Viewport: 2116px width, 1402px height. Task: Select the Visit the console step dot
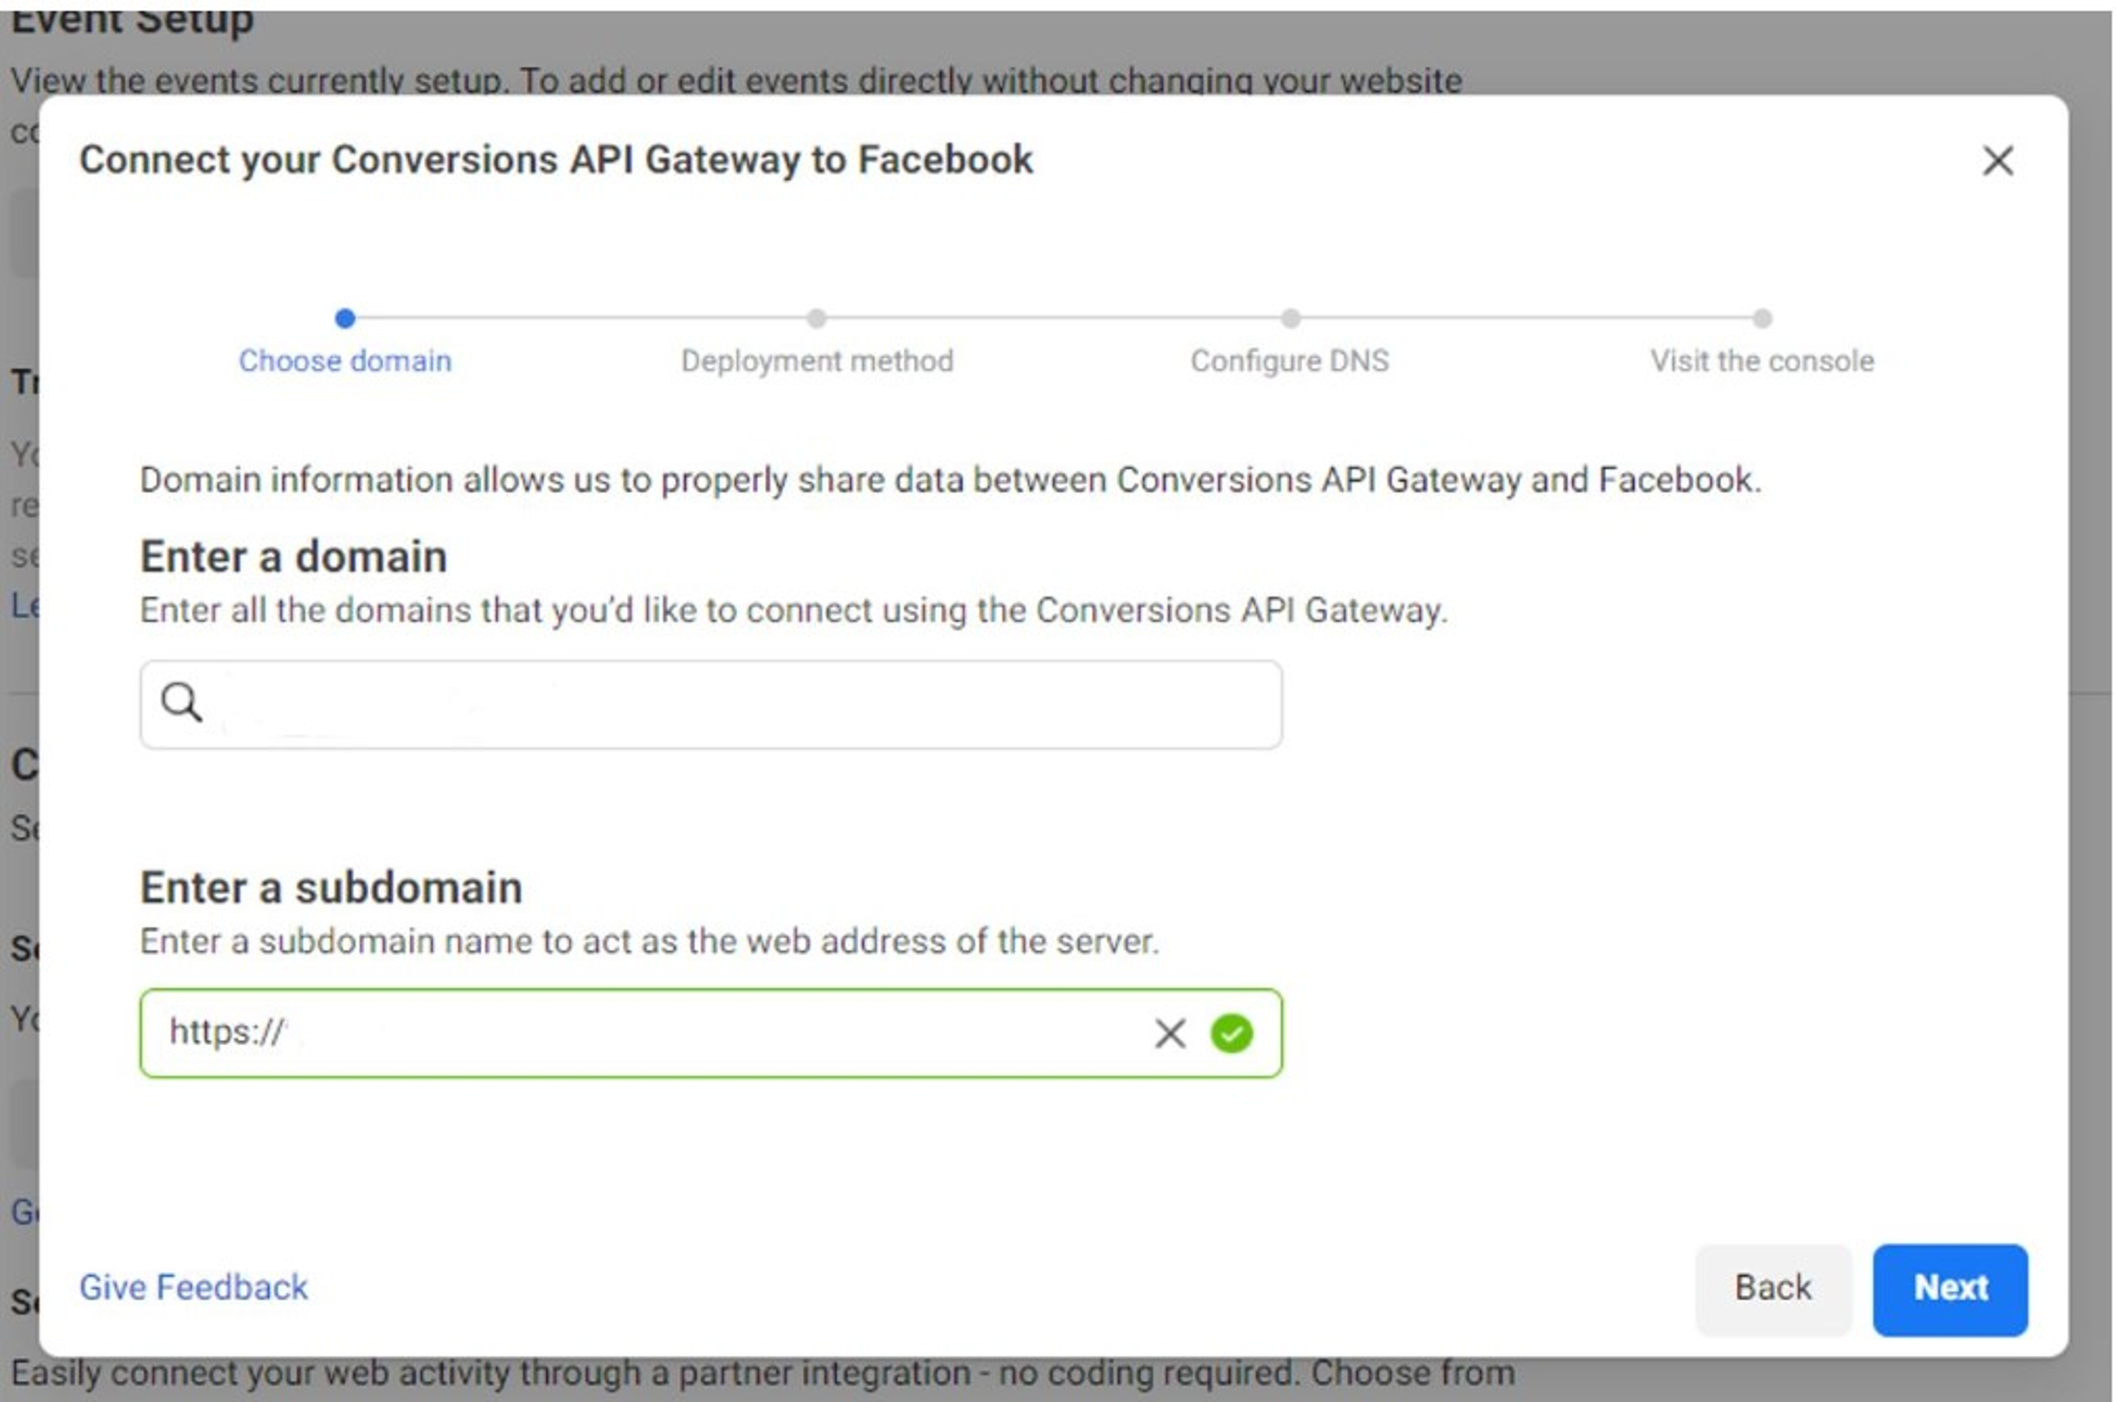point(1762,318)
